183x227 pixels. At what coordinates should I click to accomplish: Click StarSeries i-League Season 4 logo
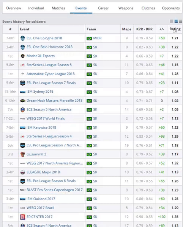[x=22, y=137]
